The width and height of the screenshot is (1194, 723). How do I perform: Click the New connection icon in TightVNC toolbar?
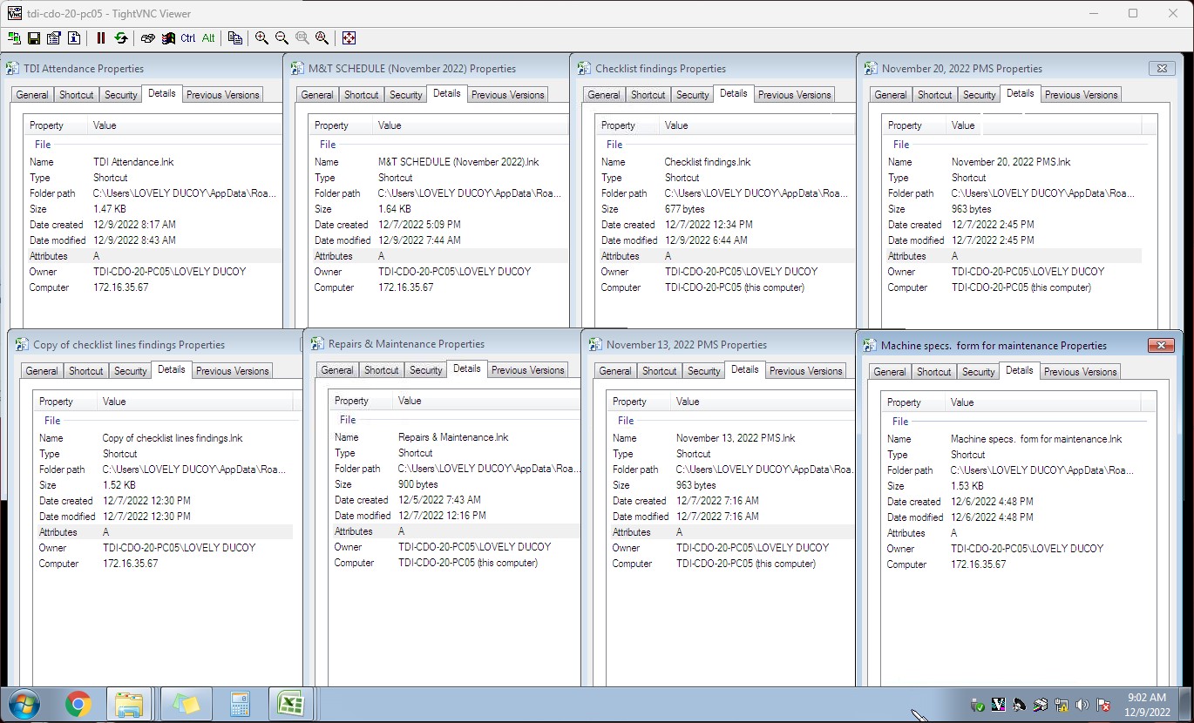click(14, 38)
